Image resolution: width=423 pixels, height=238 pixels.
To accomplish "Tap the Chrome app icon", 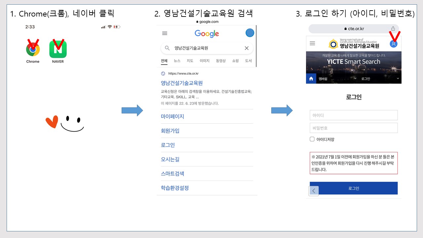I will 33,50.
